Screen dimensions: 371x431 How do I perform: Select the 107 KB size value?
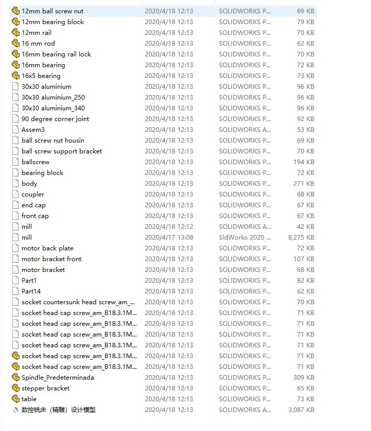tap(304, 259)
